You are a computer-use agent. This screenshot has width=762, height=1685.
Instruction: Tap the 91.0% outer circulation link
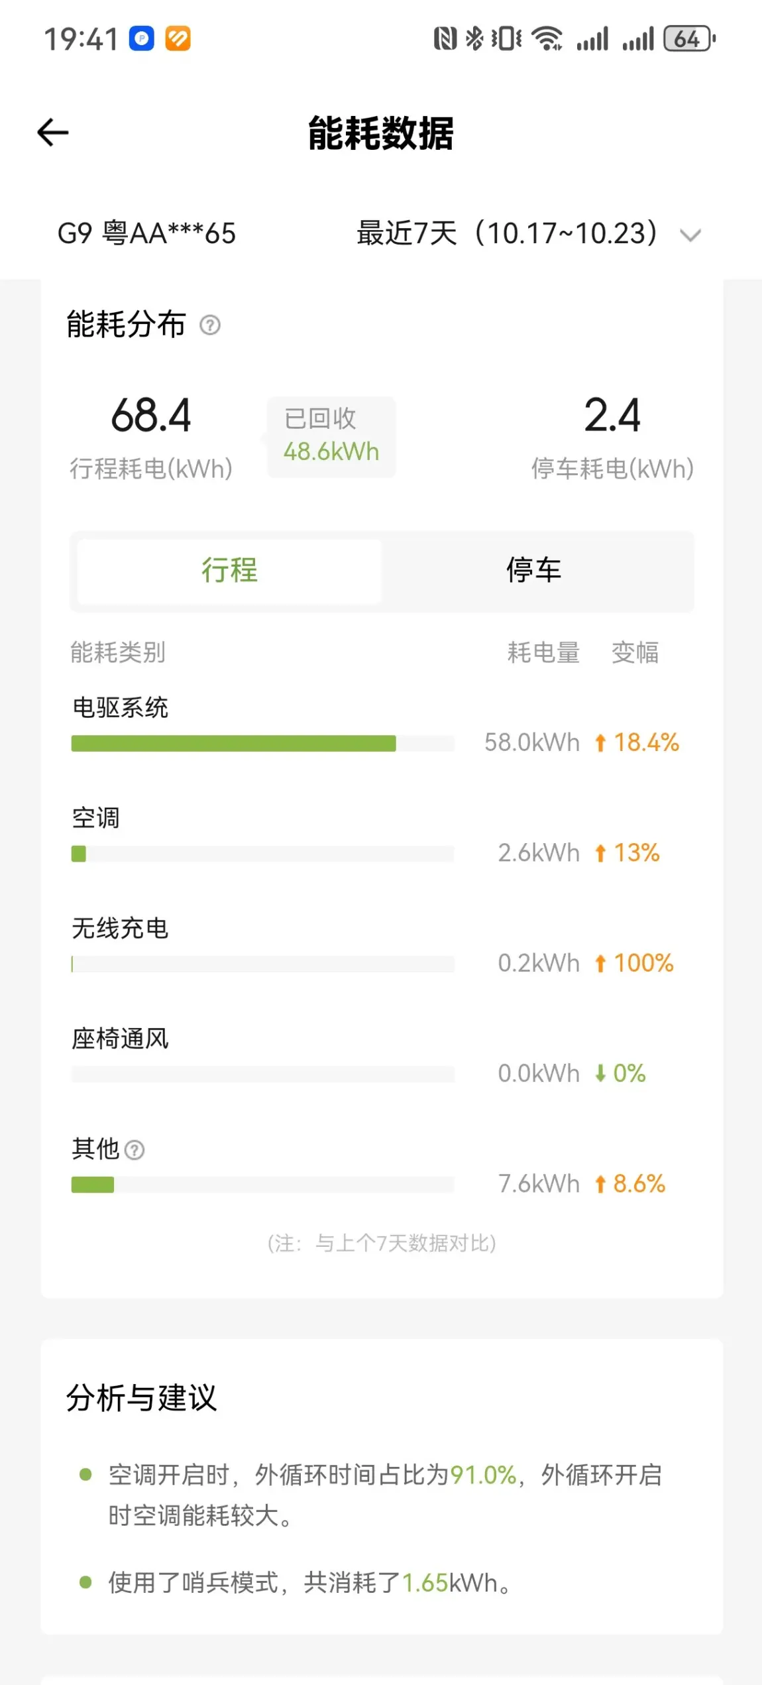pyautogui.click(x=483, y=1476)
